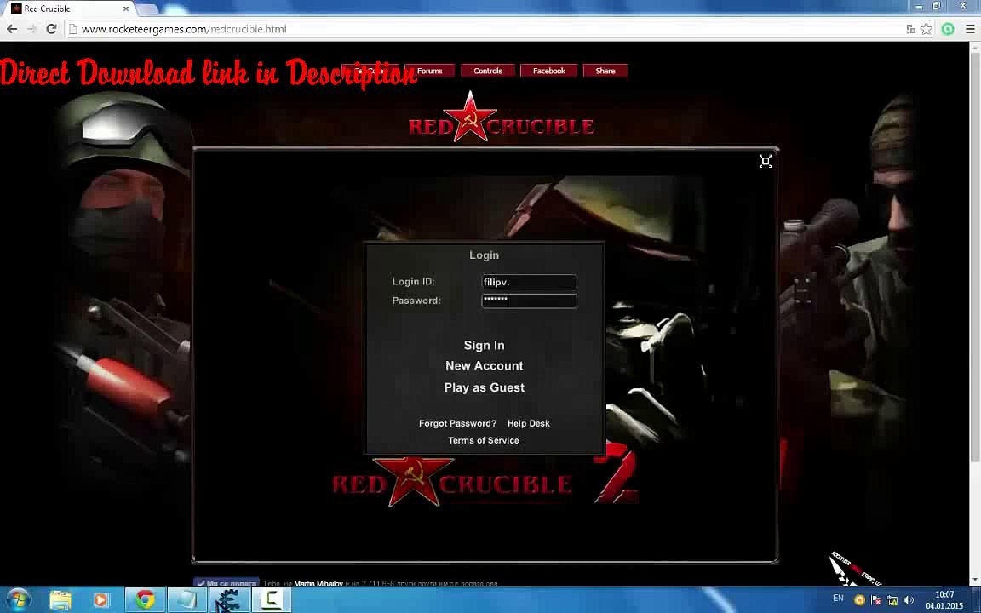981x613 pixels.
Task: Launch the media player from the taskbar
Action: tap(100, 600)
